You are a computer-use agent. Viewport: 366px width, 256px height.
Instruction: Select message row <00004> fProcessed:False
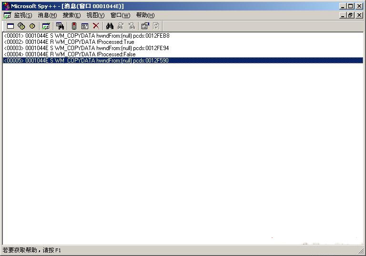[x=183, y=54]
